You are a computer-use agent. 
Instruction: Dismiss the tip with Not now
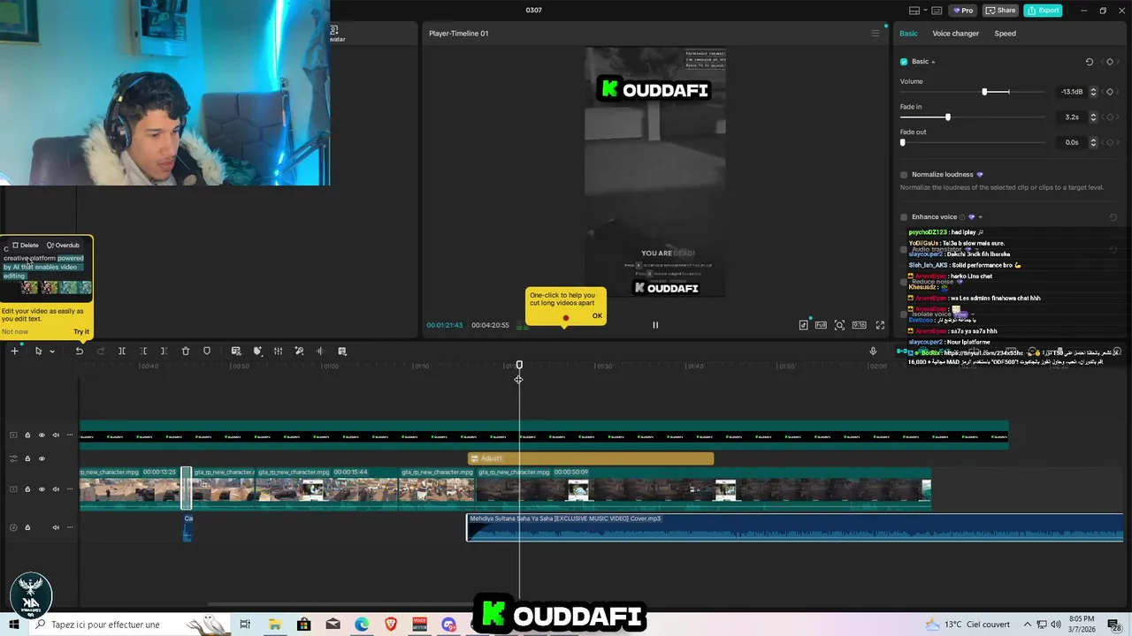pos(15,332)
